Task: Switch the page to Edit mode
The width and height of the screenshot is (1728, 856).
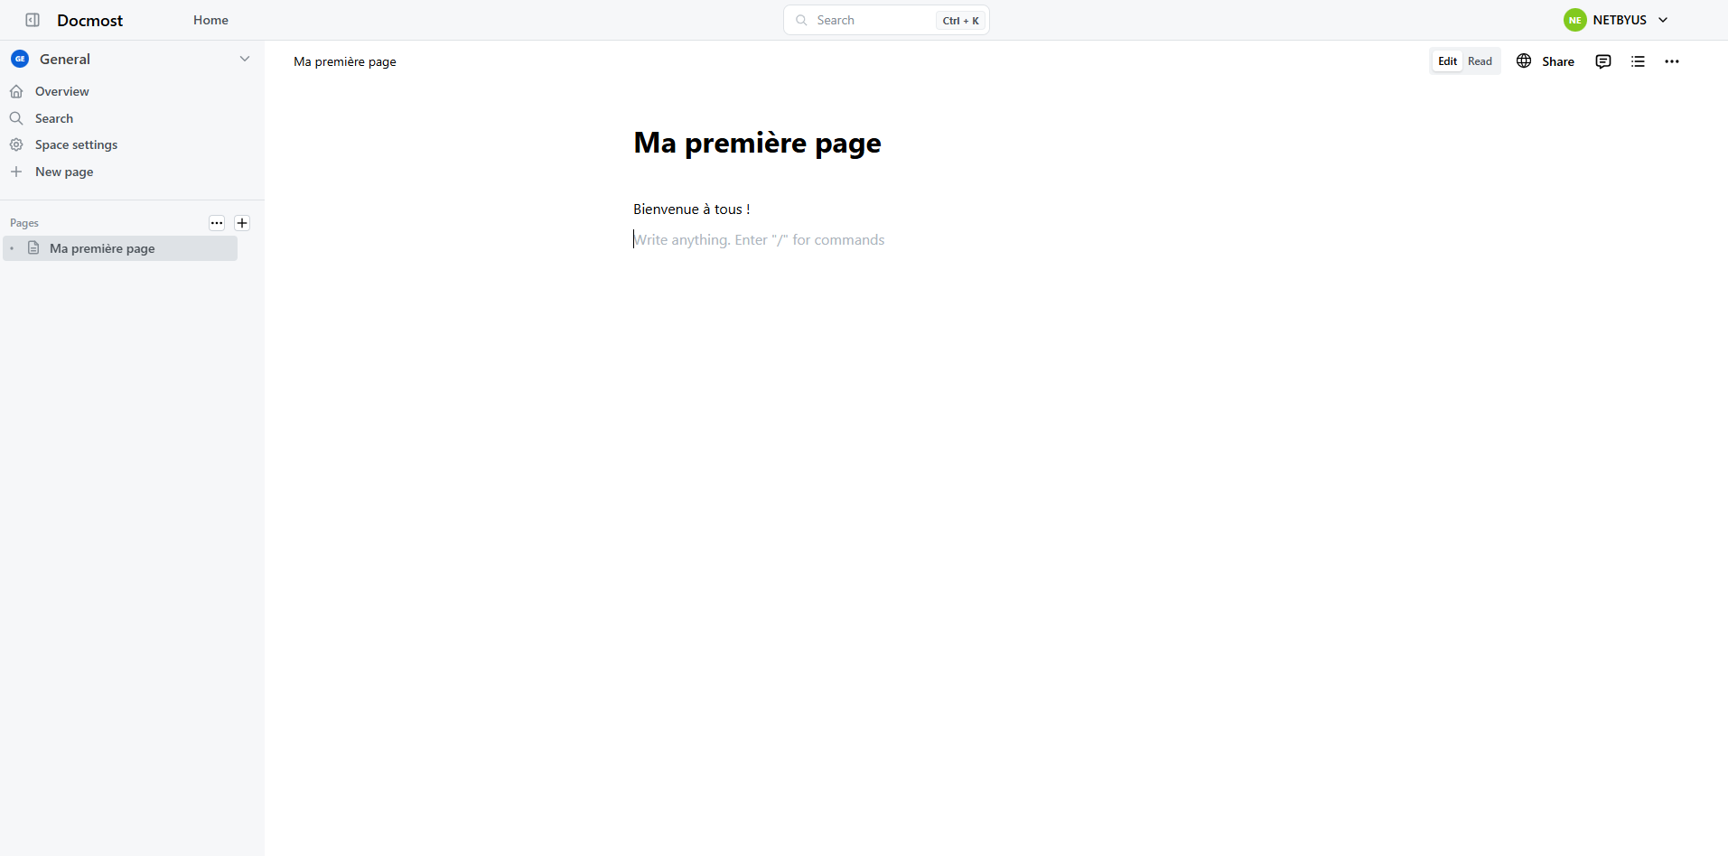Action: 1447,61
